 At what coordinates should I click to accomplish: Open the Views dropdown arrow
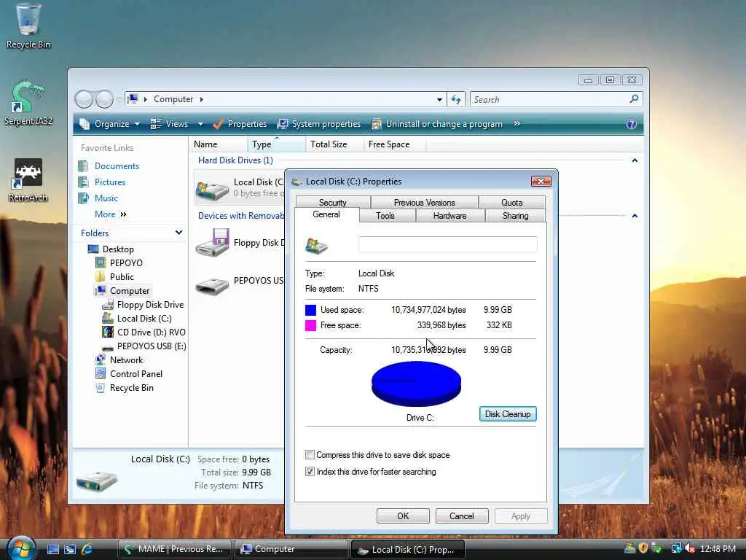click(x=200, y=124)
